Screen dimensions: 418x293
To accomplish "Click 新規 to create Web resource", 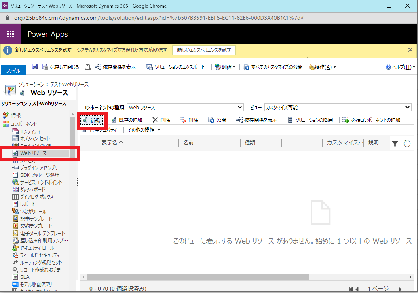I will tap(91, 120).
